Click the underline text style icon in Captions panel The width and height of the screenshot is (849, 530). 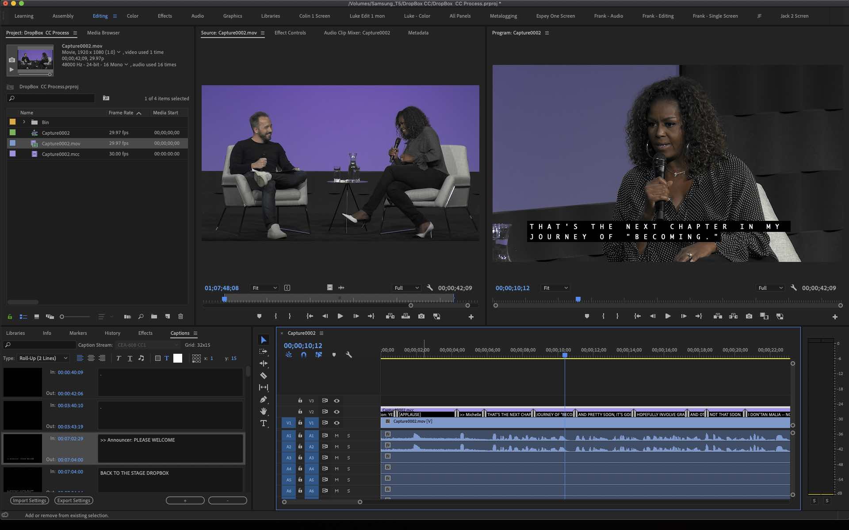tap(130, 359)
